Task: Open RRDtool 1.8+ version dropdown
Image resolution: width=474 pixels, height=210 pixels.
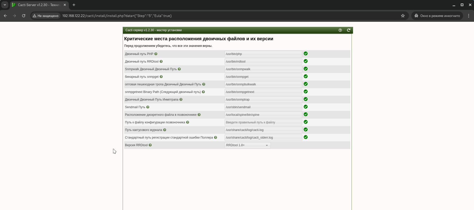Action: (247, 145)
